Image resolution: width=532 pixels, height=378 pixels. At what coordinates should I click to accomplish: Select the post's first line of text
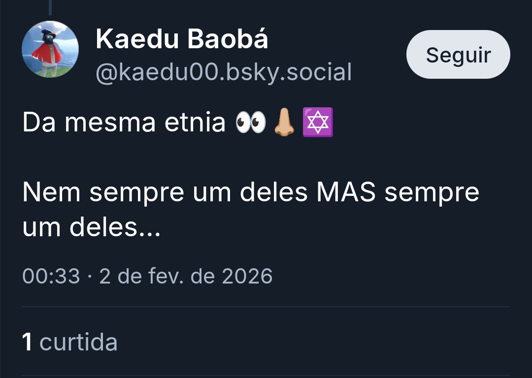(x=123, y=123)
